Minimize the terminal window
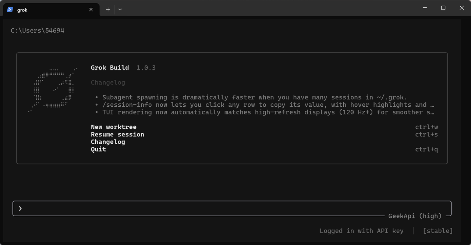 click(425, 8)
